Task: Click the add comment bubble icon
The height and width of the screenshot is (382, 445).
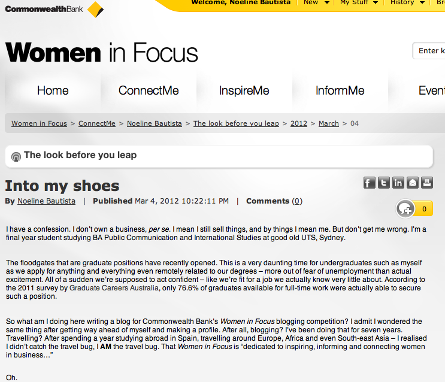Action: (x=405, y=209)
